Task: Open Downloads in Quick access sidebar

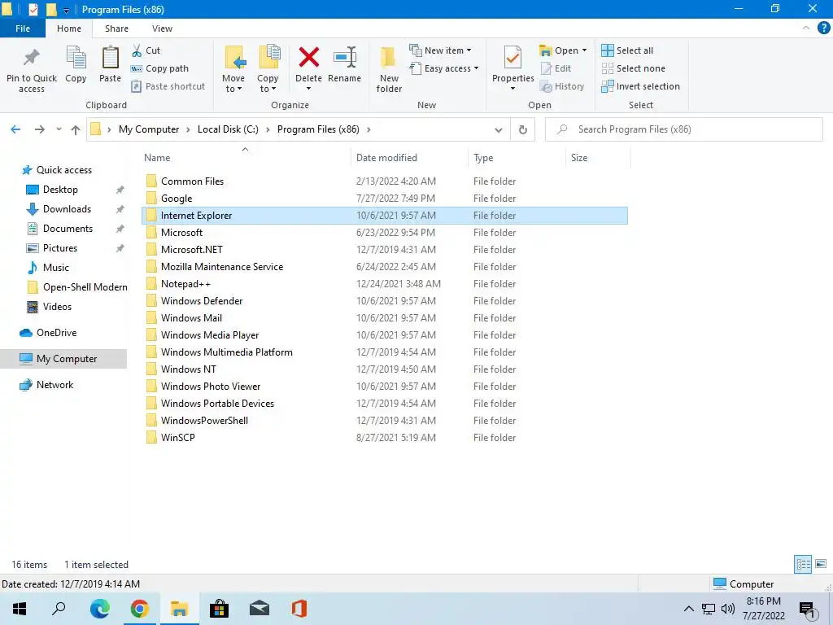Action: pos(67,209)
